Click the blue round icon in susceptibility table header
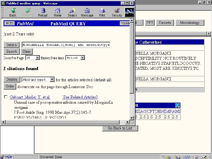 pos(177,105)
